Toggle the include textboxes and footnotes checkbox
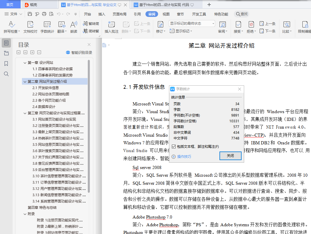 click(174, 146)
